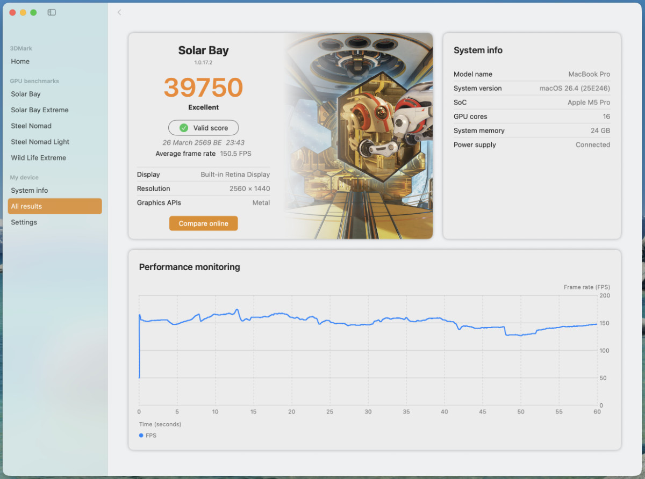Image resolution: width=645 pixels, height=479 pixels.
Task: Open Wild Life Extreme benchmark
Action: coord(39,158)
